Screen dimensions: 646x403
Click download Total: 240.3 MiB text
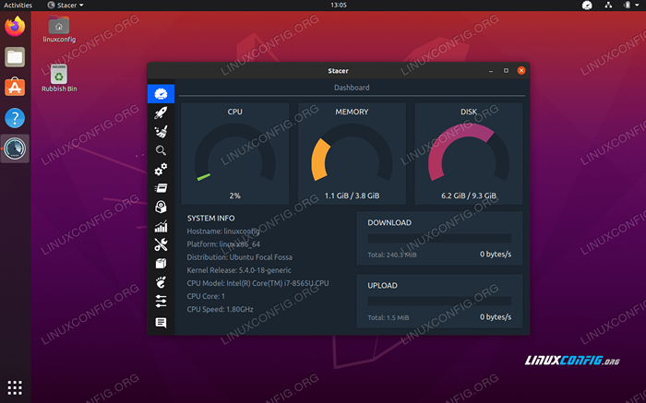pyautogui.click(x=392, y=255)
